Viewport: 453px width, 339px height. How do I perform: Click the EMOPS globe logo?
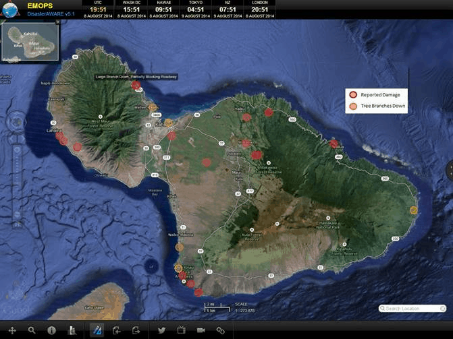[9, 9]
